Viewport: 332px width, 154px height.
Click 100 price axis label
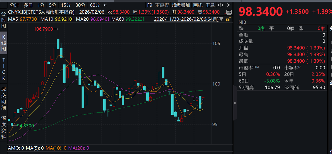pyautogui.click(x=216, y=84)
